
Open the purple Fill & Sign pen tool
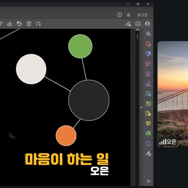[148, 84]
